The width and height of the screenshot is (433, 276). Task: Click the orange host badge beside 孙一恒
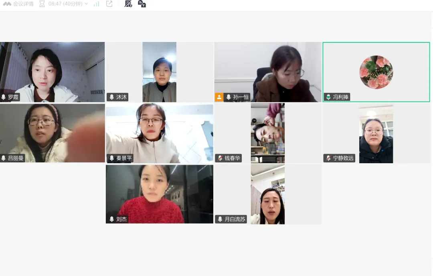[219, 97]
